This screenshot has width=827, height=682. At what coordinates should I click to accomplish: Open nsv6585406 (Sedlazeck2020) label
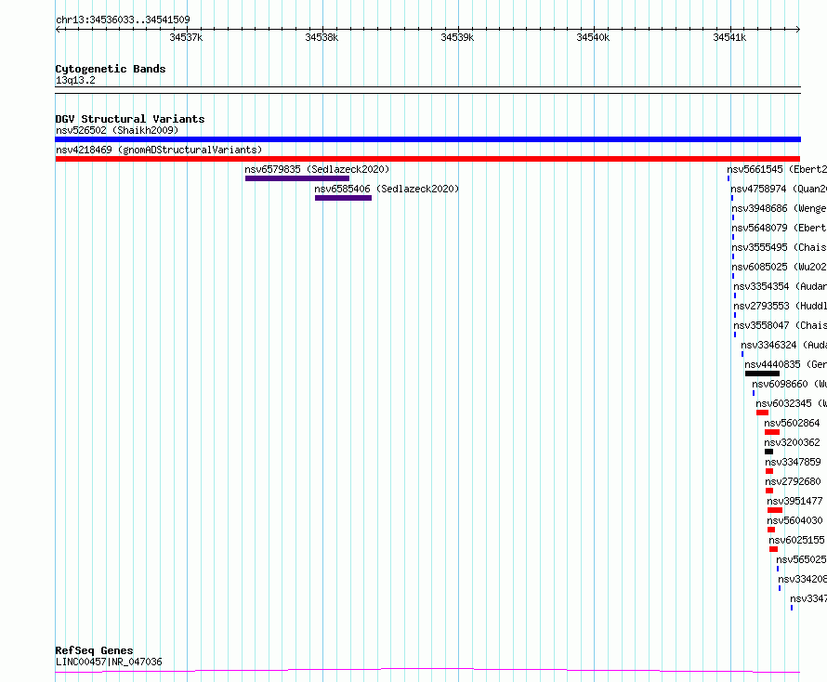point(387,189)
